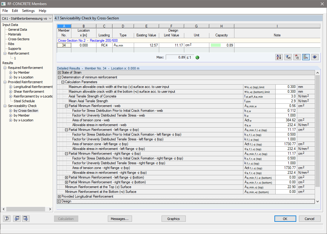
Task: Expand Partial Minimum Reinforcement left flange -z (bottom)
Action: (x=66, y=177)
